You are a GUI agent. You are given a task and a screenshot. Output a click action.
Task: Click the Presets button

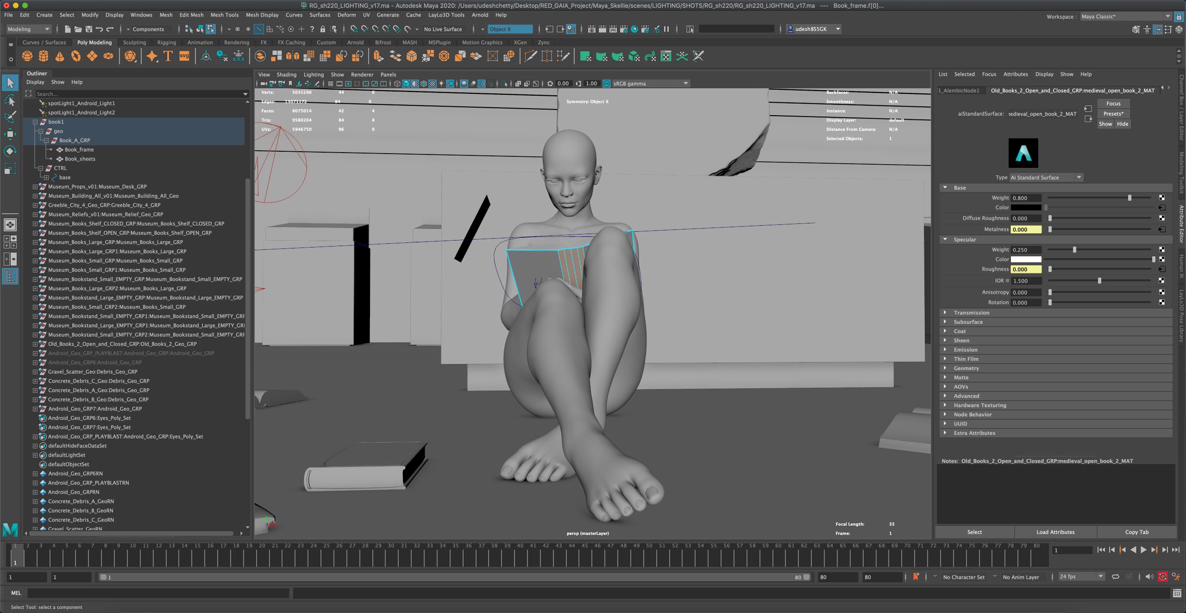[1113, 114]
